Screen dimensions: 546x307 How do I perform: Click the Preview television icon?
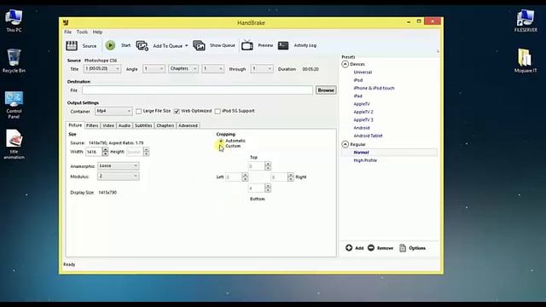pos(247,45)
